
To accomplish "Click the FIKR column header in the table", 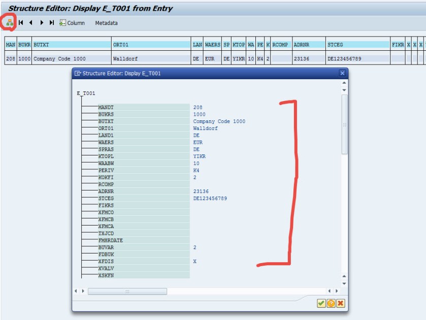I will (x=398, y=45).
